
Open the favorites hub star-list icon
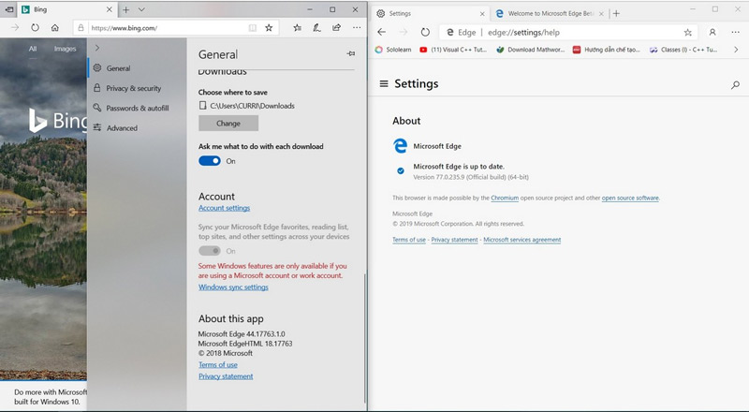(x=297, y=28)
